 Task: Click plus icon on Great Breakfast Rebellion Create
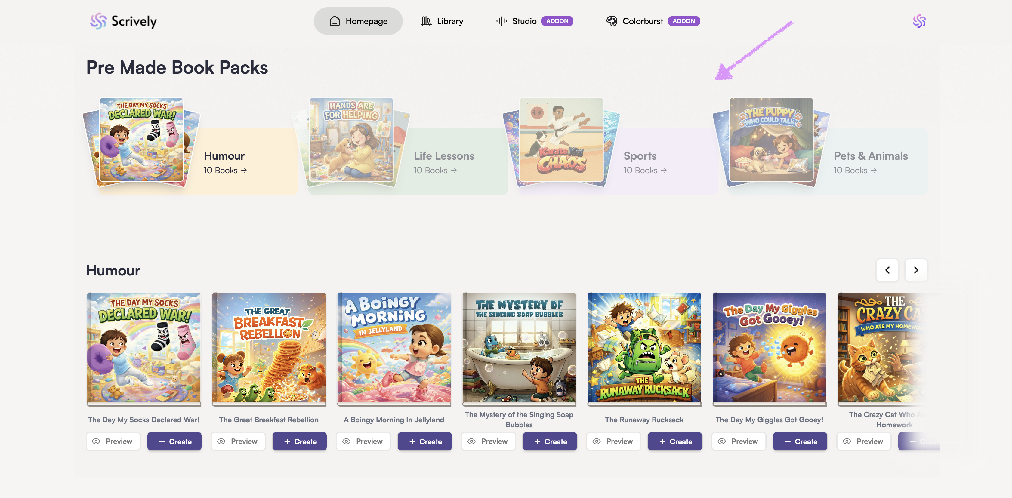tap(287, 441)
